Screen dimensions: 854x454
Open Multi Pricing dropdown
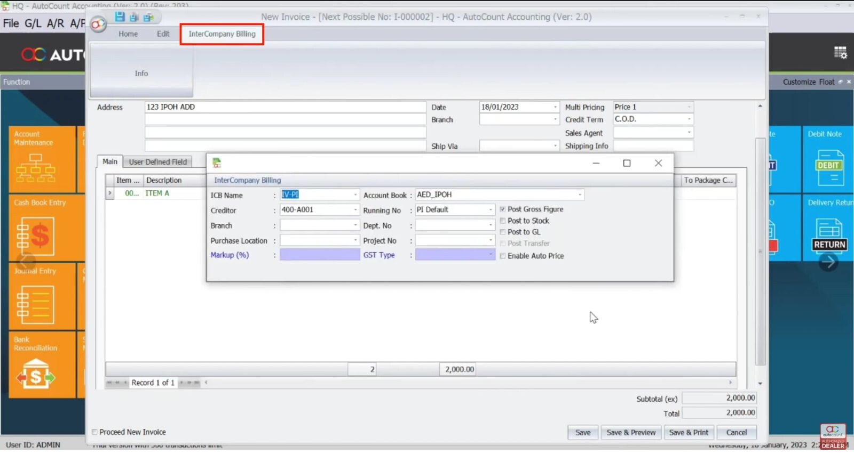tap(689, 107)
